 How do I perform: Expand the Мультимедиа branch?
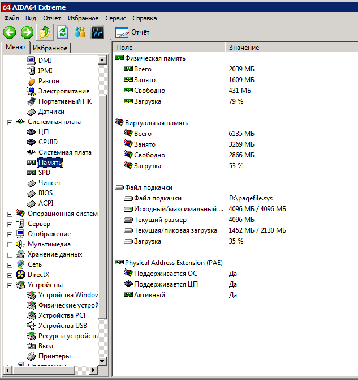(10, 245)
